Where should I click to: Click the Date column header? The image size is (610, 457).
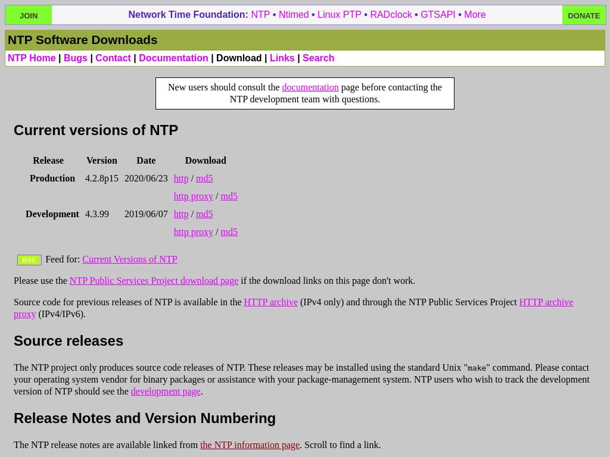pyautogui.click(x=146, y=161)
